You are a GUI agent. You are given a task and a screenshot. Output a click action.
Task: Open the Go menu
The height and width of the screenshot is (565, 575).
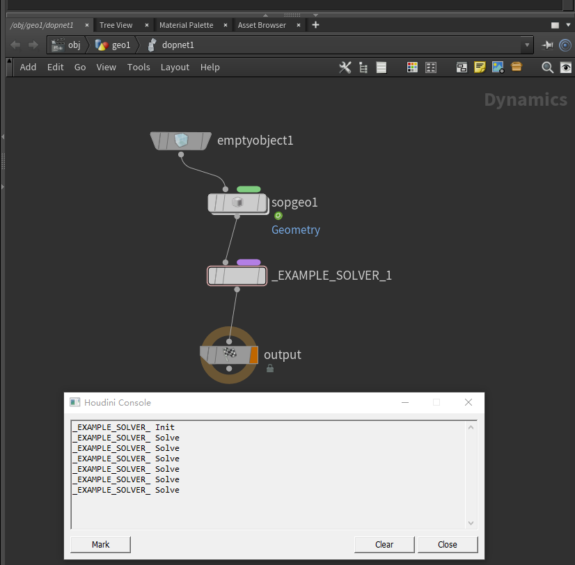80,67
